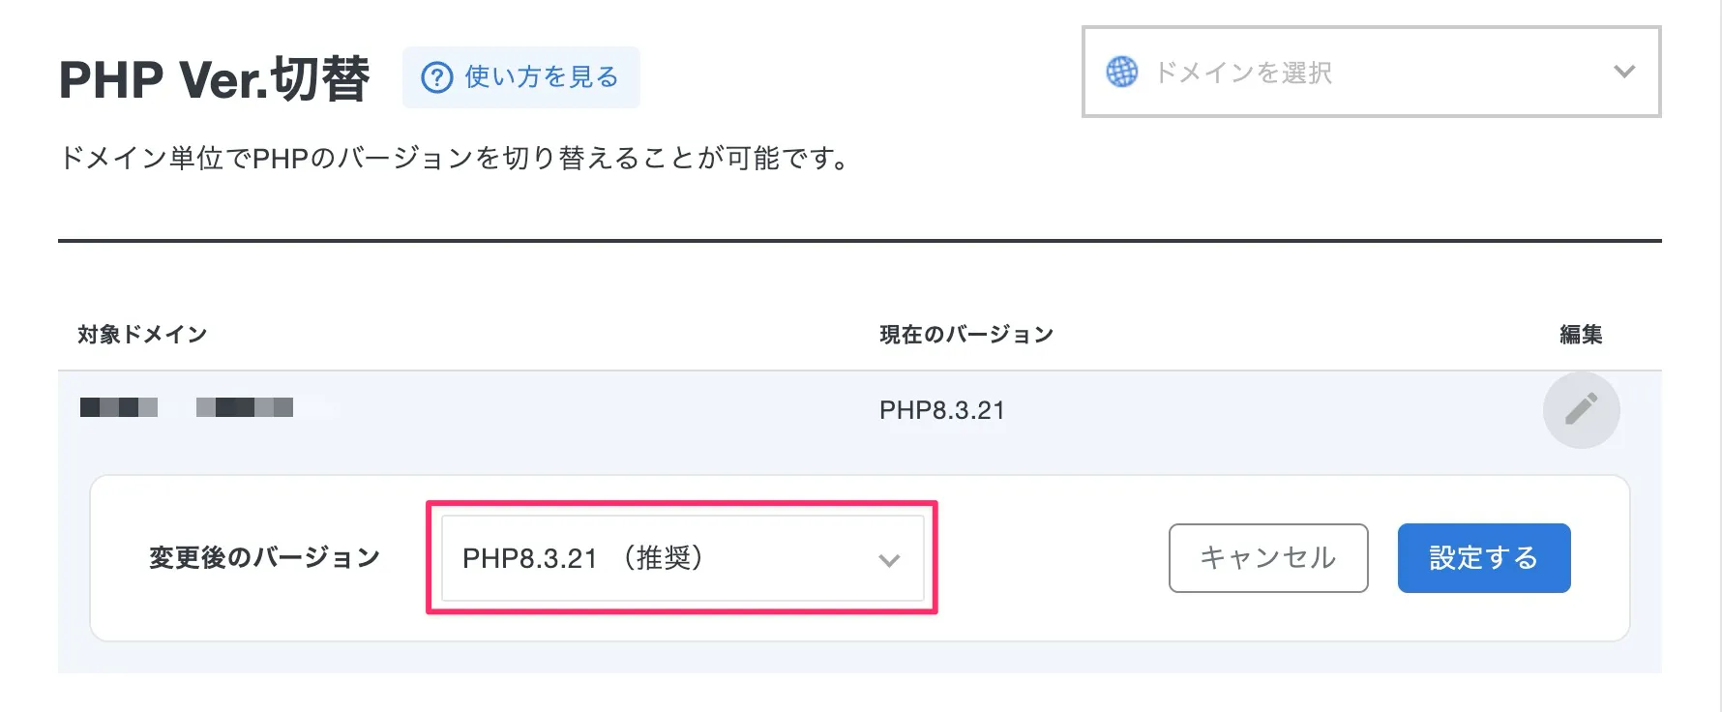This screenshot has height=712, width=1722.
Task: Click the question mark help icon
Action: [437, 77]
